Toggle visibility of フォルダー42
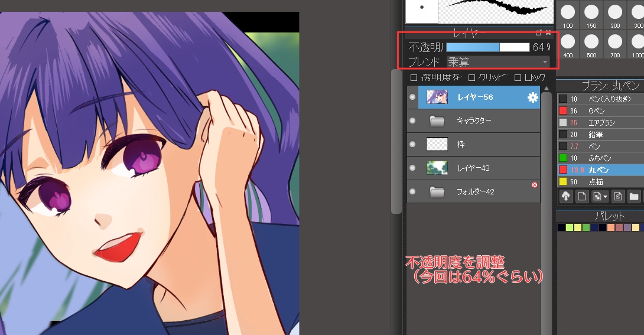Viewport: 644px width, 335px height. [412, 191]
